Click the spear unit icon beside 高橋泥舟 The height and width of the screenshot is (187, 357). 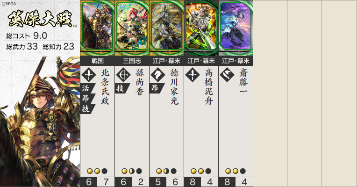[x=193, y=75]
